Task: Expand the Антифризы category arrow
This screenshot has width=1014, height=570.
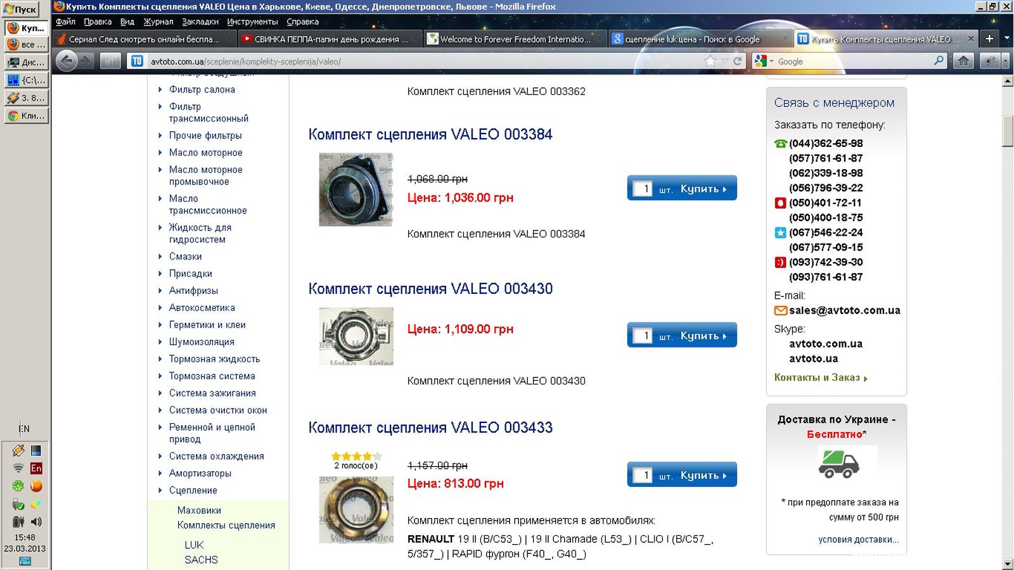Action: (x=160, y=291)
